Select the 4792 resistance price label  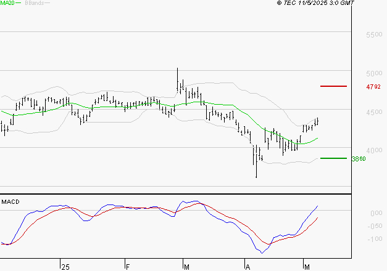(x=373, y=87)
